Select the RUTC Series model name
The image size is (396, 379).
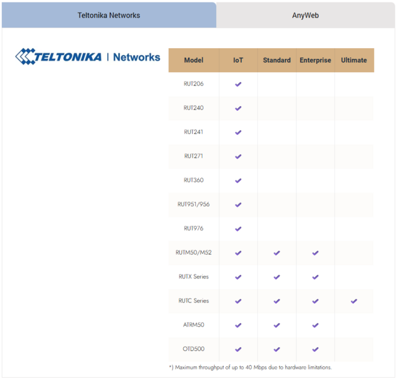[194, 301]
